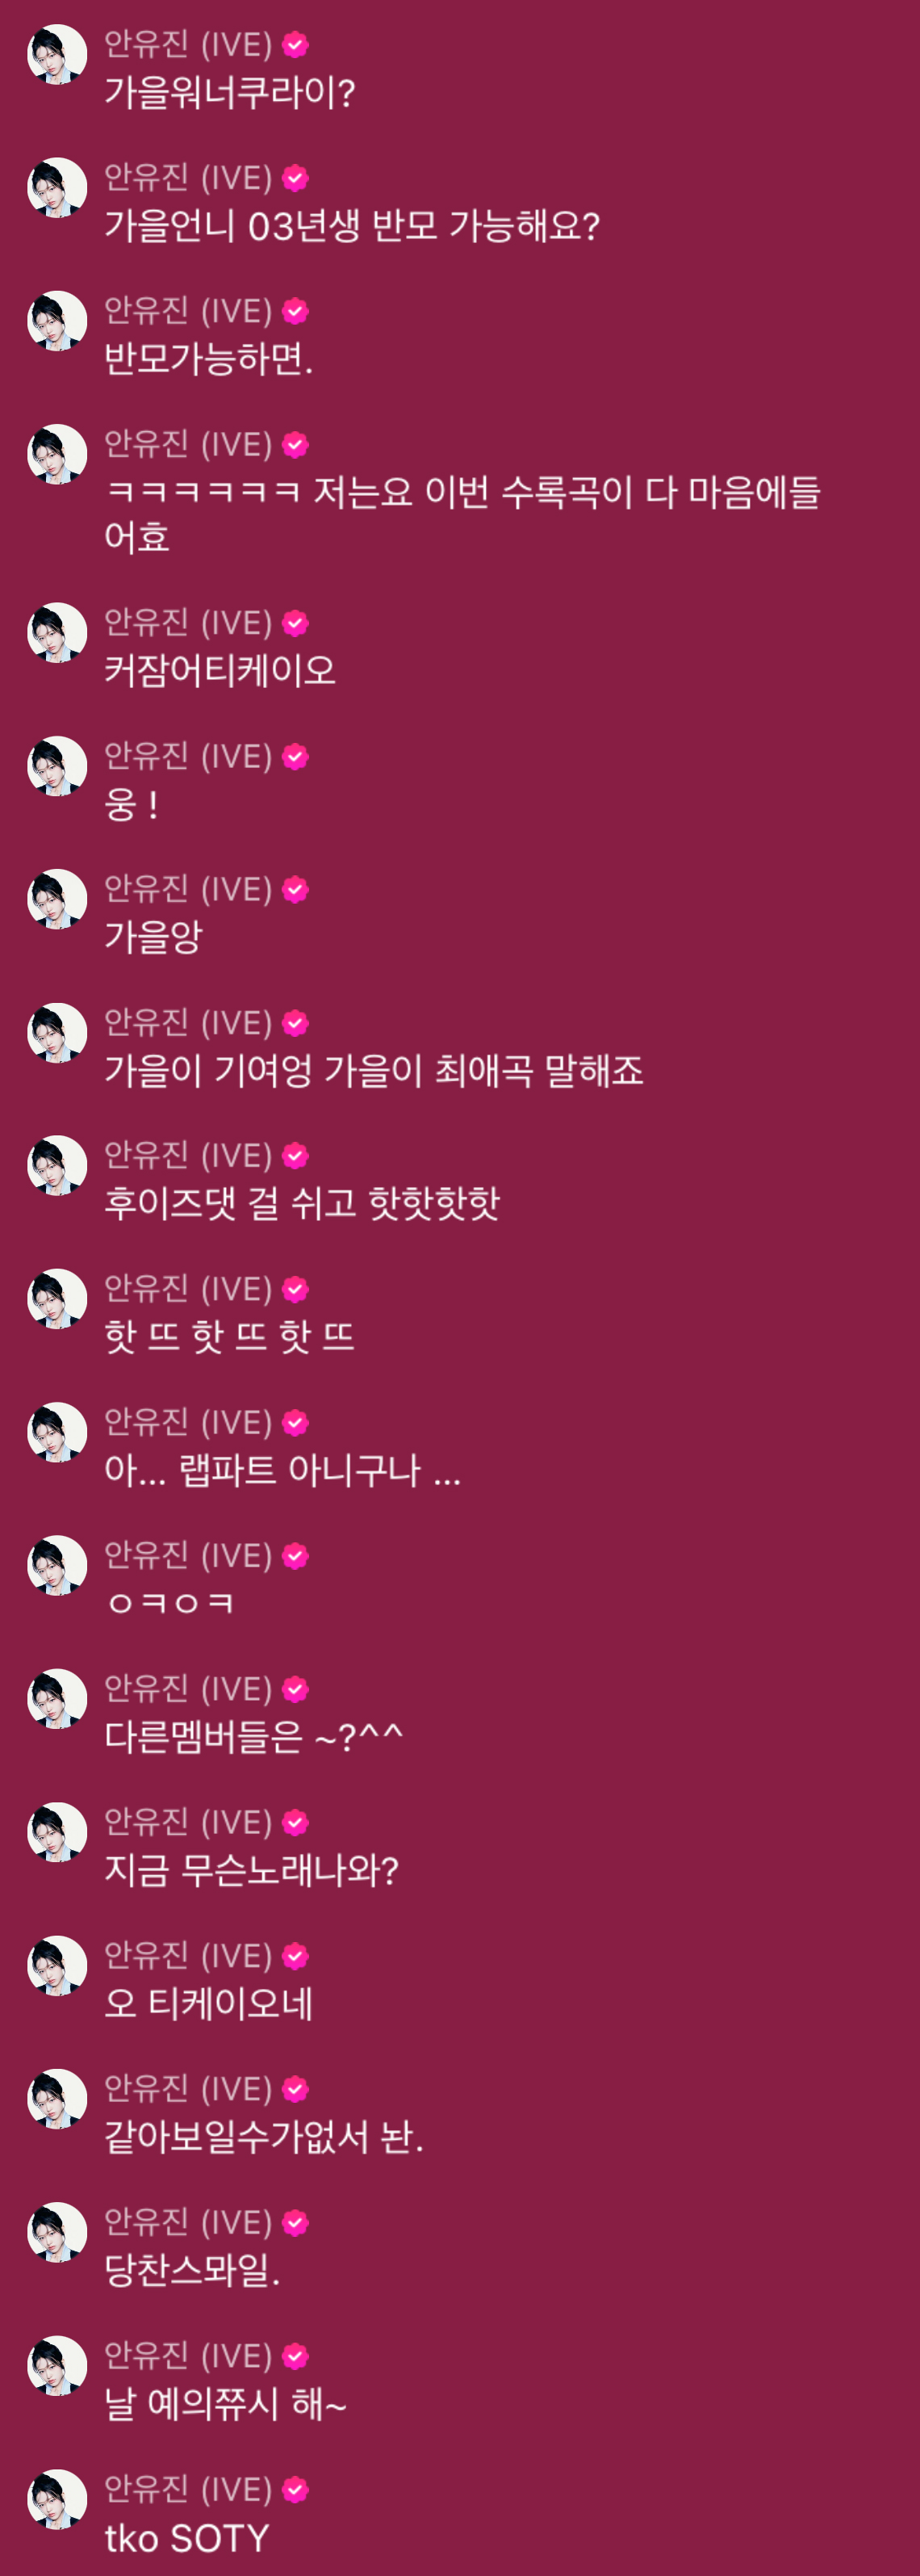
Task: Open the profile picture next to 가을언니 03년생 message
Action: coord(57,187)
